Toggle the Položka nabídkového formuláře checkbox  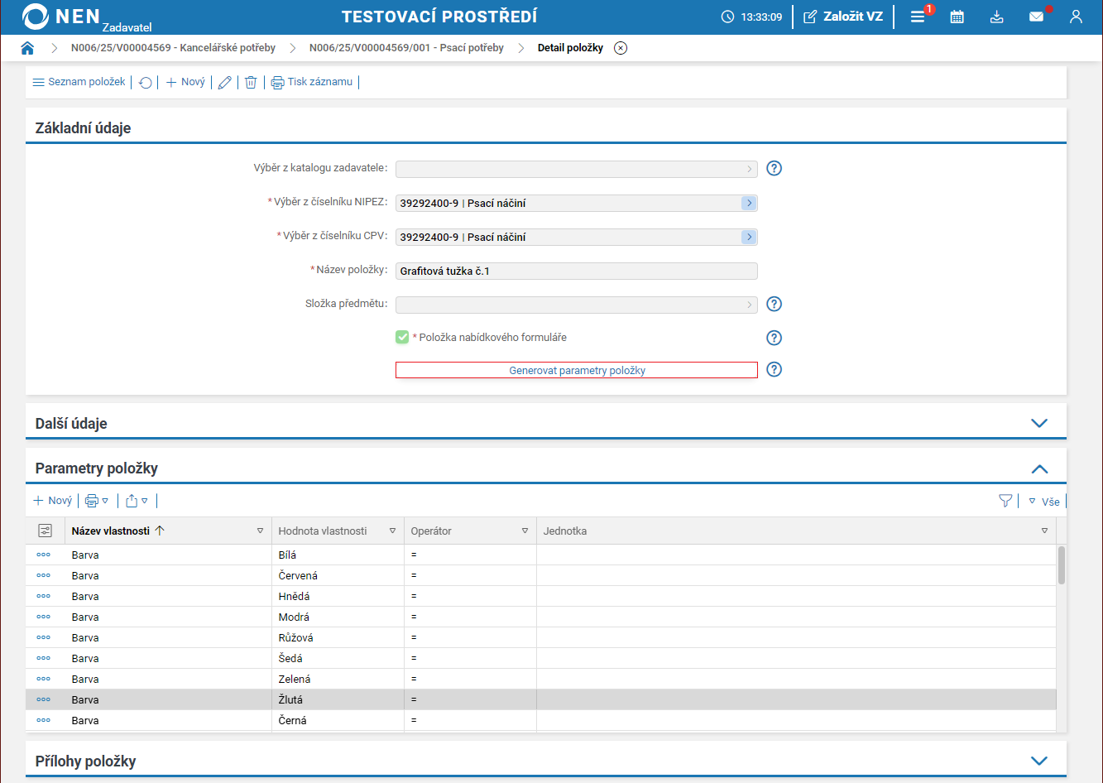(402, 338)
